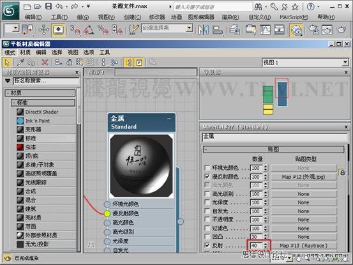Uncheck the 反射 map checkbox
The width and height of the screenshot is (353, 265).
[x=207, y=245]
